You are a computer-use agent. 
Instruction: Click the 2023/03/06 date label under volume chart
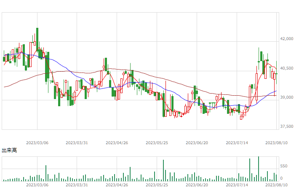coord(37,185)
